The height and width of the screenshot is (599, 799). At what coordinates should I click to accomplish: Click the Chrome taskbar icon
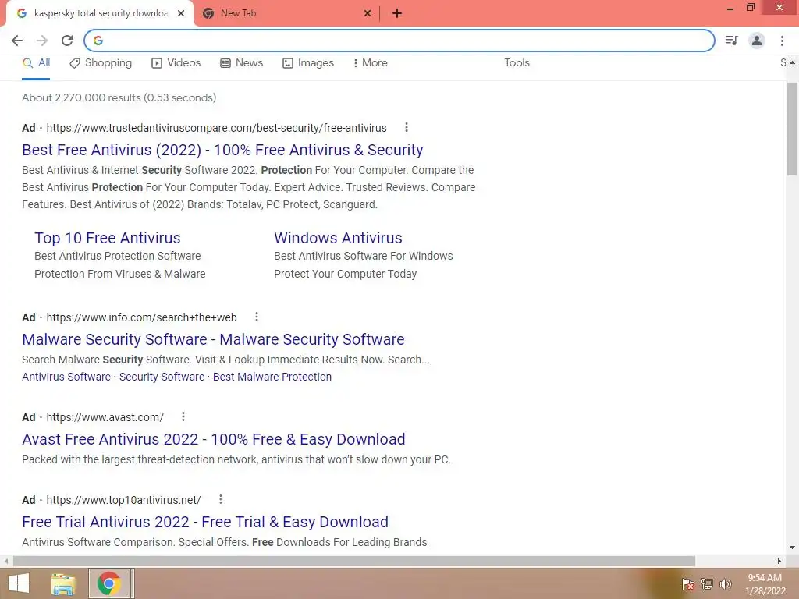pos(110,583)
